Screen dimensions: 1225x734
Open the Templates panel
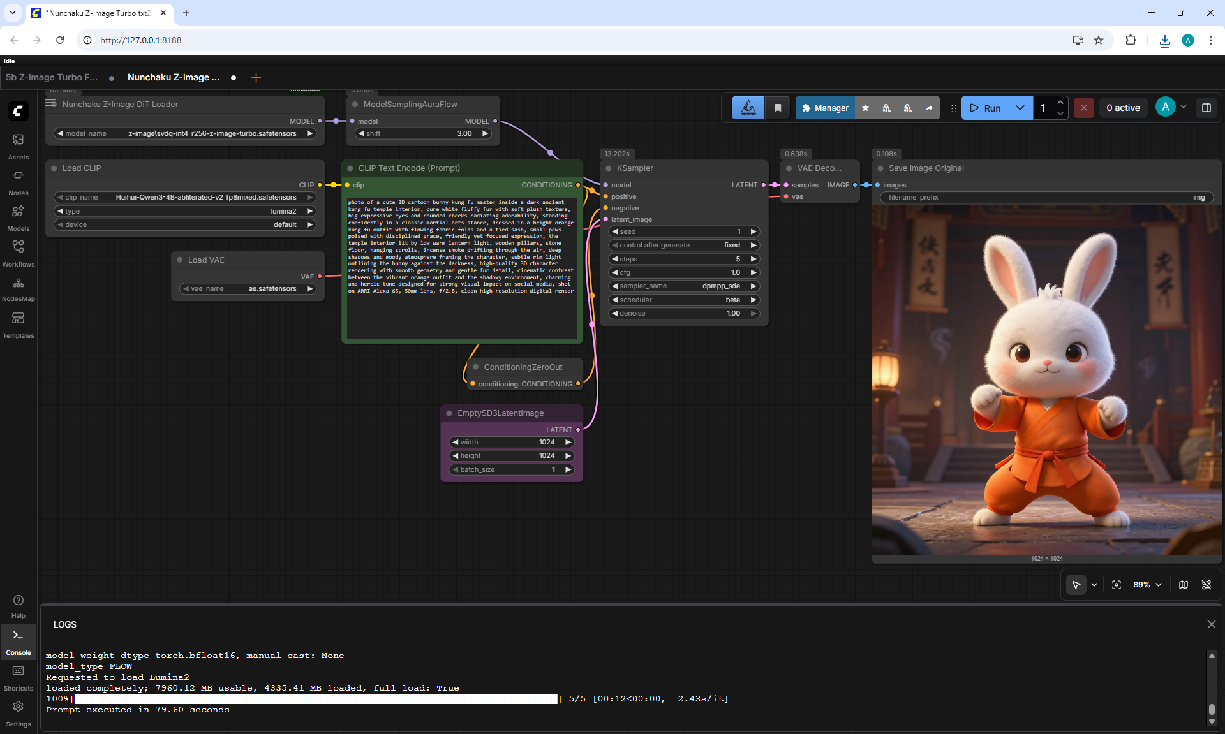pos(18,325)
